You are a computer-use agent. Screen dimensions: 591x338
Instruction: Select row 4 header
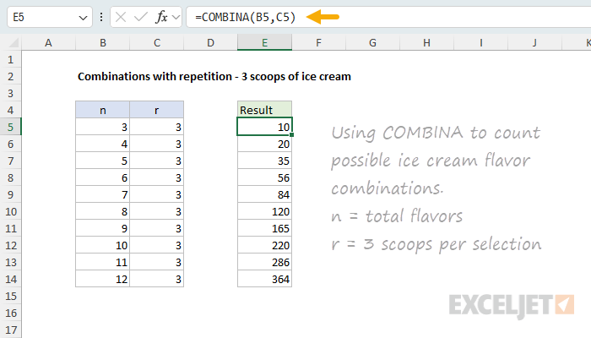[x=10, y=110]
